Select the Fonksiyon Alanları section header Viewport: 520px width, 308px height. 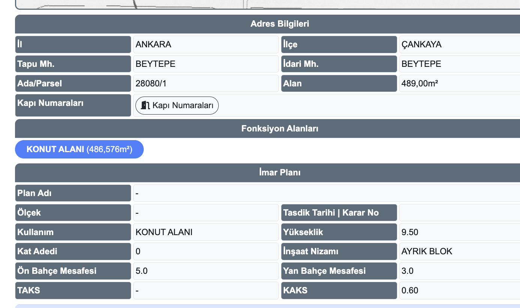280,128
